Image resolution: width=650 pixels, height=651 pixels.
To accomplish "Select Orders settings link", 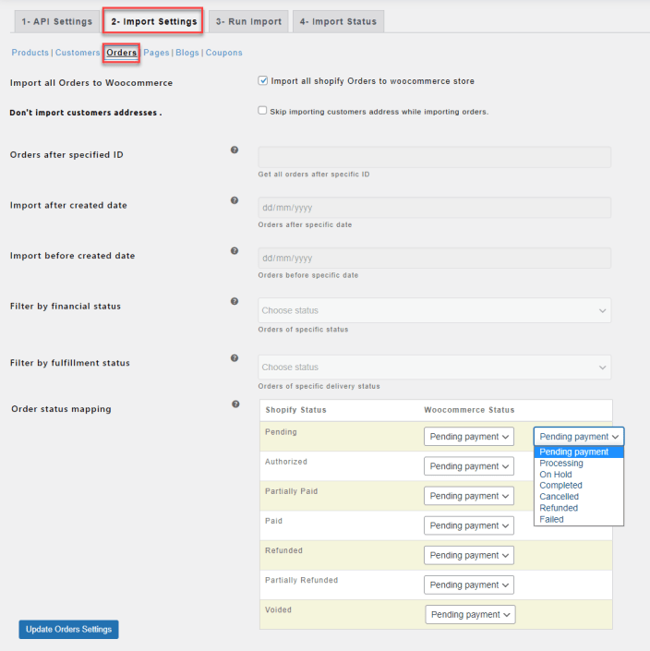I will tap(121, 53).
